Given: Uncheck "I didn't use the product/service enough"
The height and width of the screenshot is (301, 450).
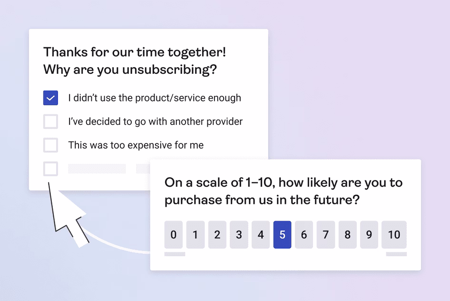Looking at the screenshot, I should 50,98.
